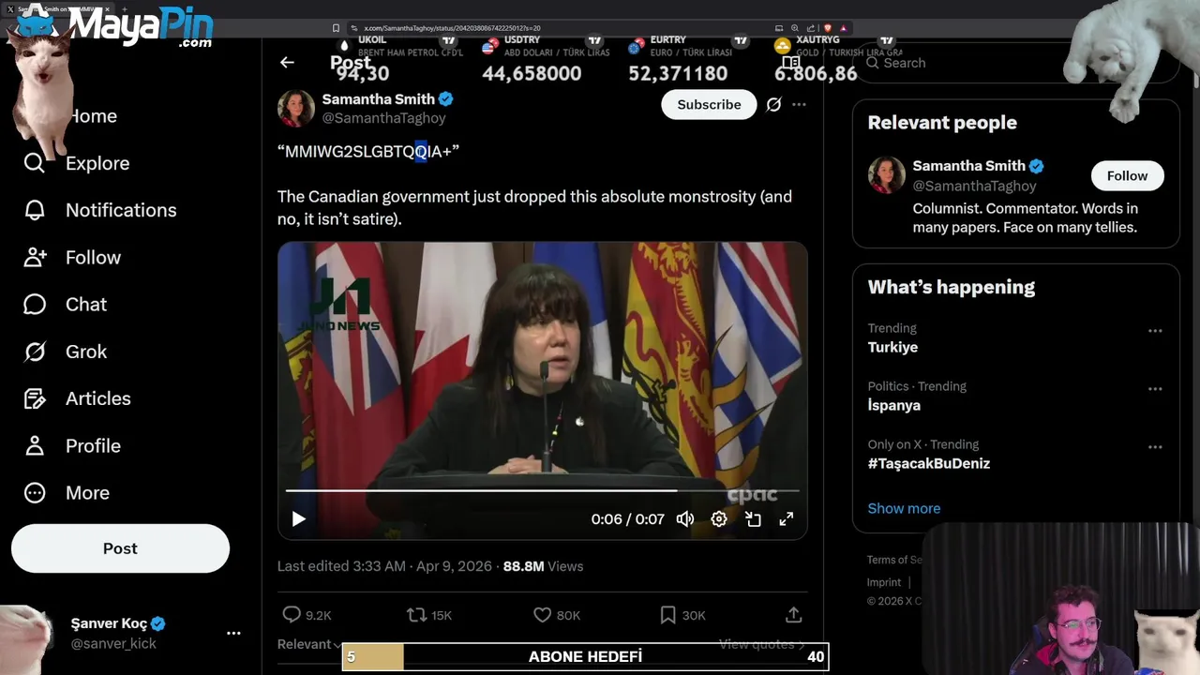Click the Profile person icon
Image resolution: width=1200 pixels, height=675 pixels.
[x=35, y=445]
